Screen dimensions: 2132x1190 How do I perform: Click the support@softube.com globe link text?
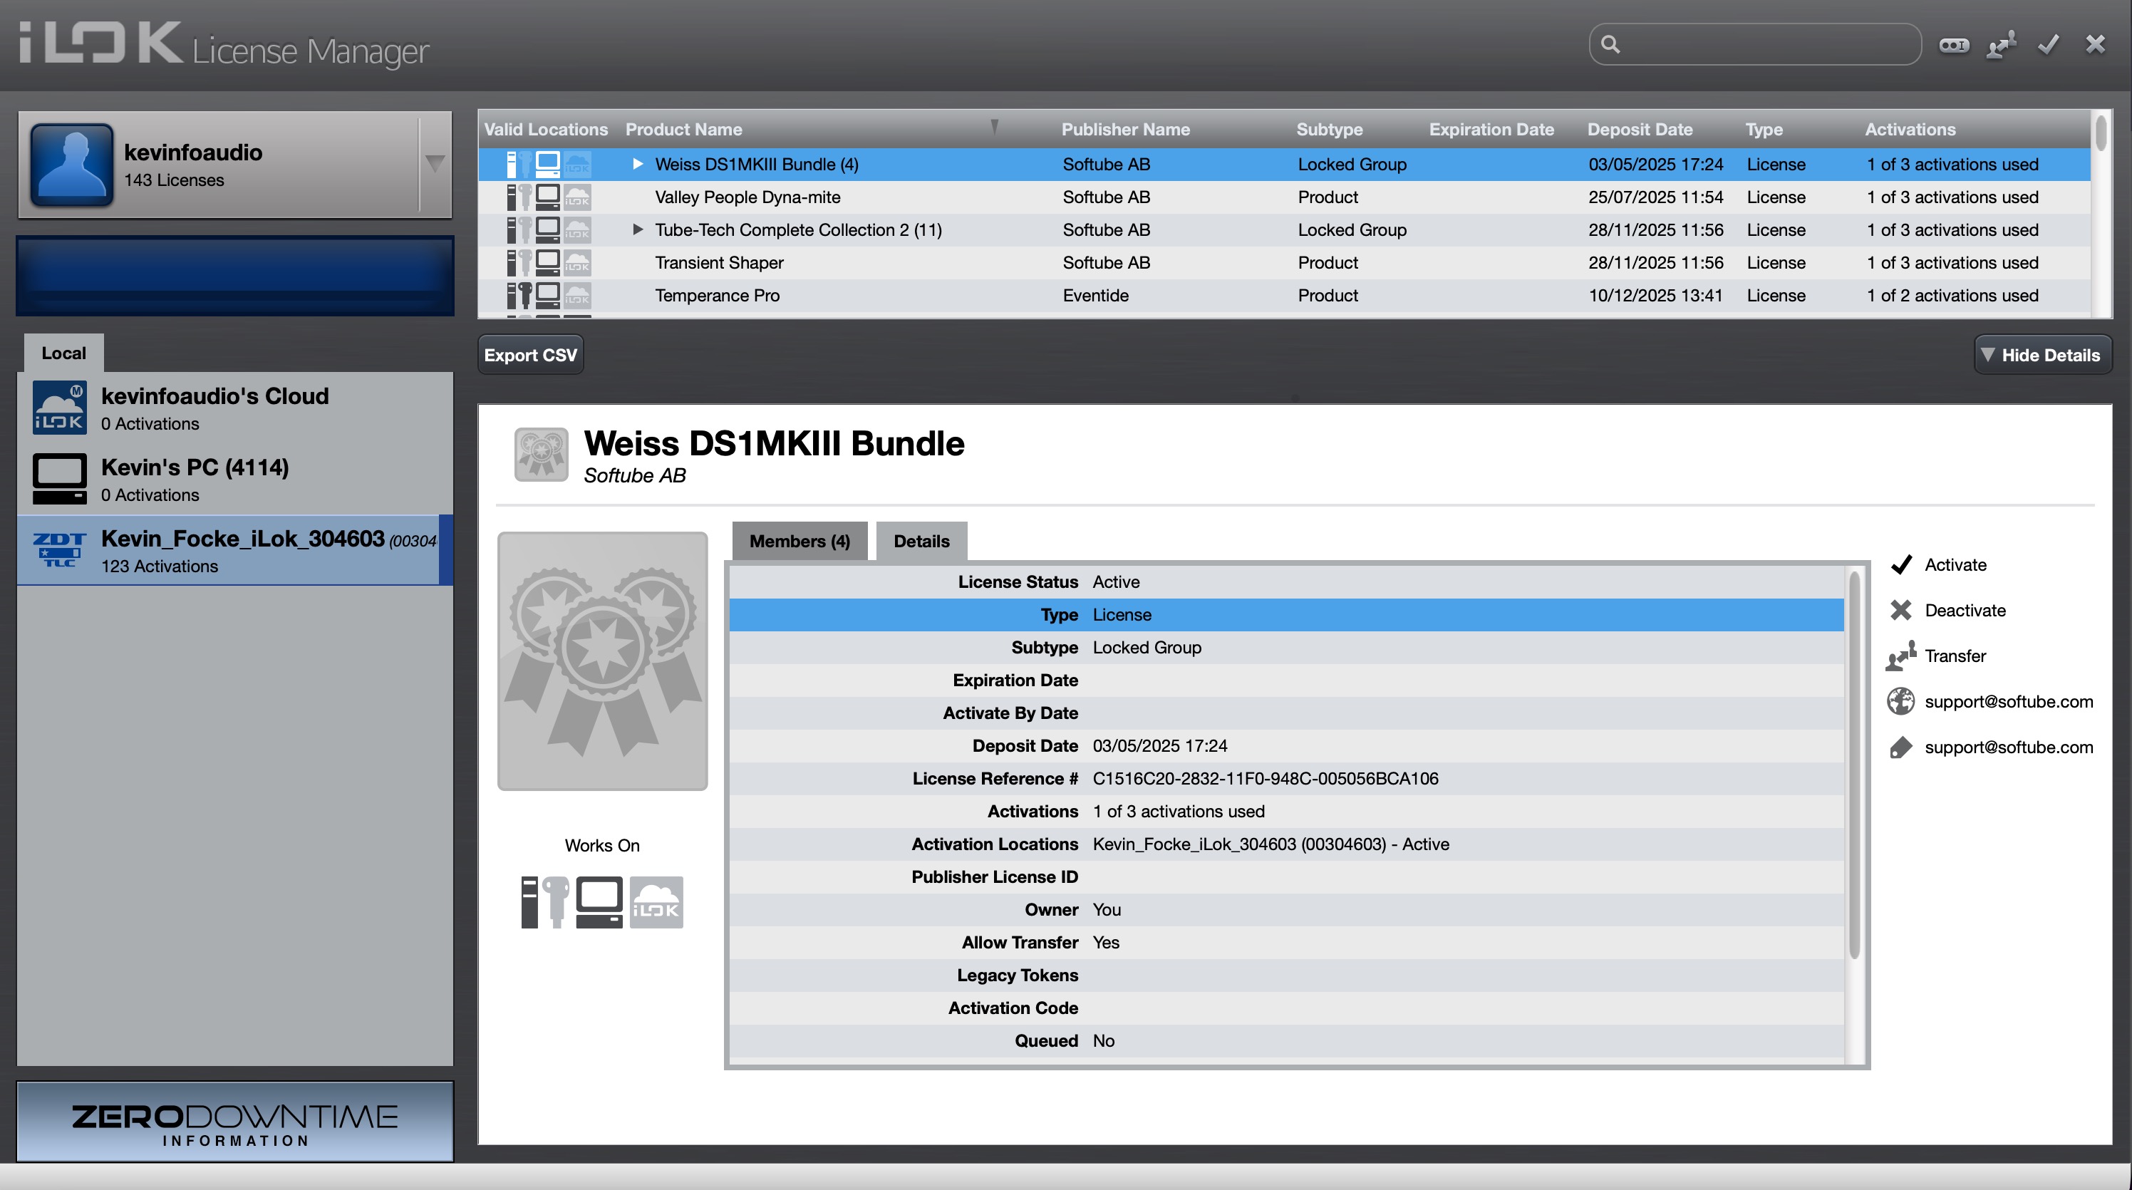[2009, 701]
